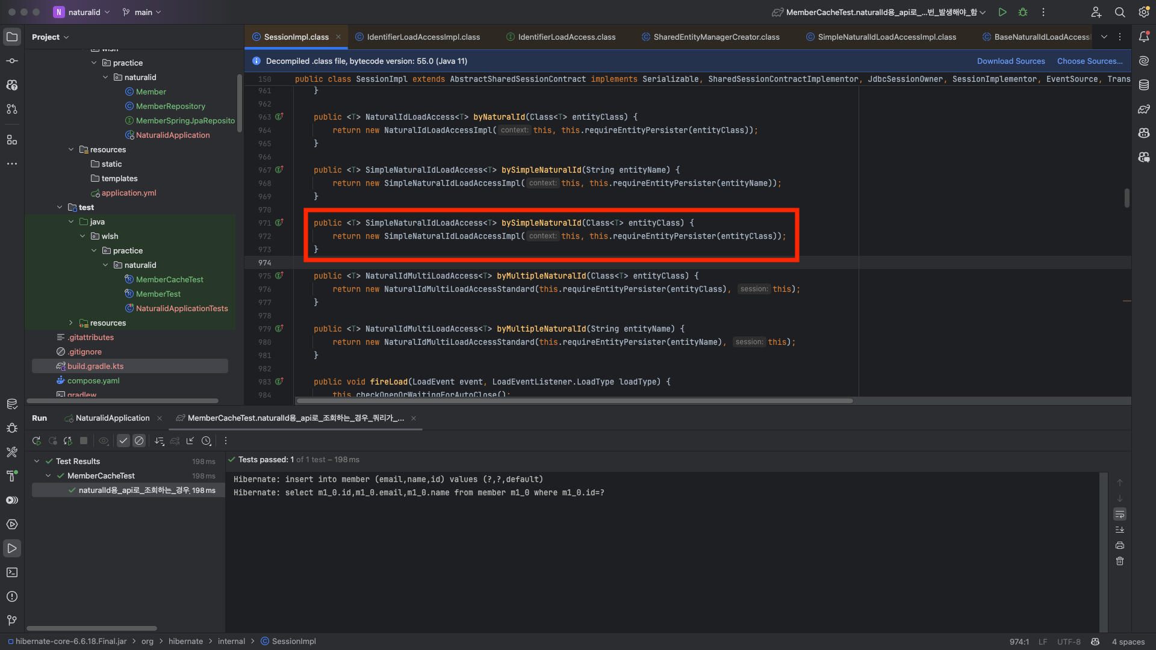Click Choose Sources link
This screenshot has height=650, width=1156.
pyautogui.click(x=1090, y=61)
